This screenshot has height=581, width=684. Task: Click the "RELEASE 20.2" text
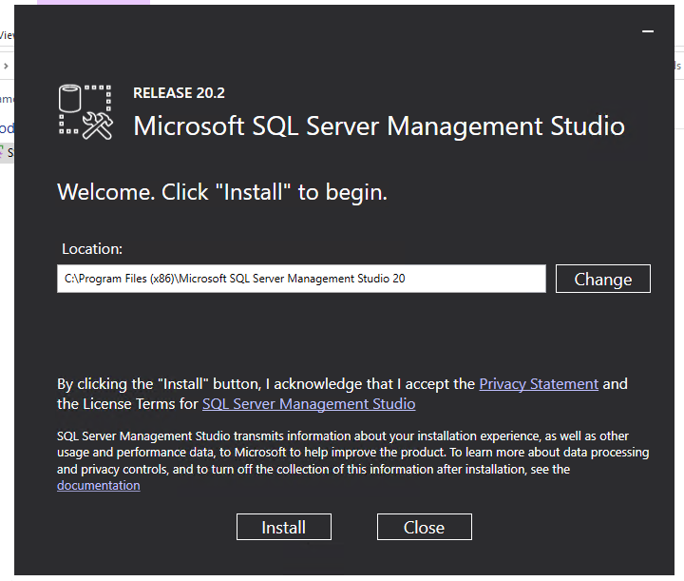pyautogui.click(x=179, y=93)
